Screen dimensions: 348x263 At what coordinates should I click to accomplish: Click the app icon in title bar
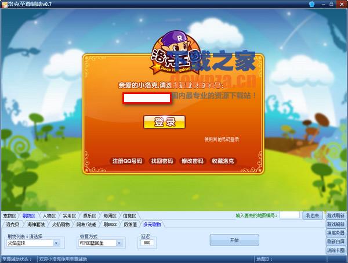tap(3, 4)
